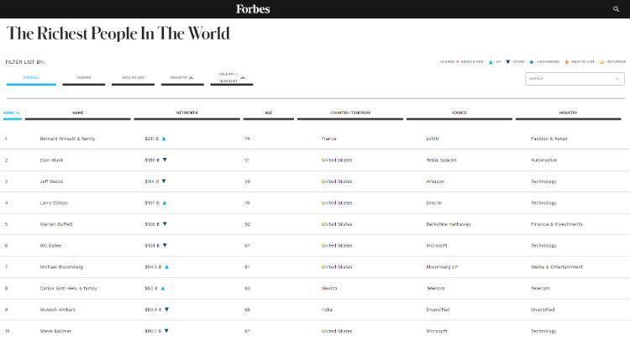Click the up arrow beside Bernard Arnault's net worth
This screenshot has width=630, height=341.
pos(164,138)
